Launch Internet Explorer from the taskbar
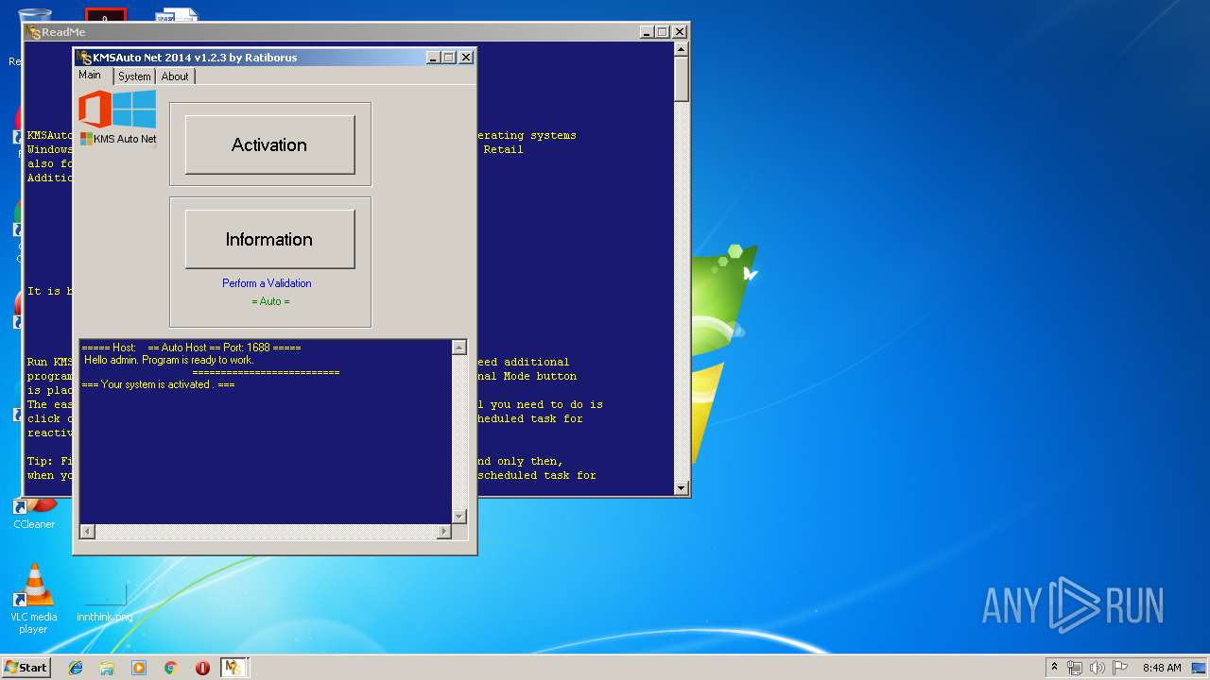The image size is (1210, 680). (76, 668)
